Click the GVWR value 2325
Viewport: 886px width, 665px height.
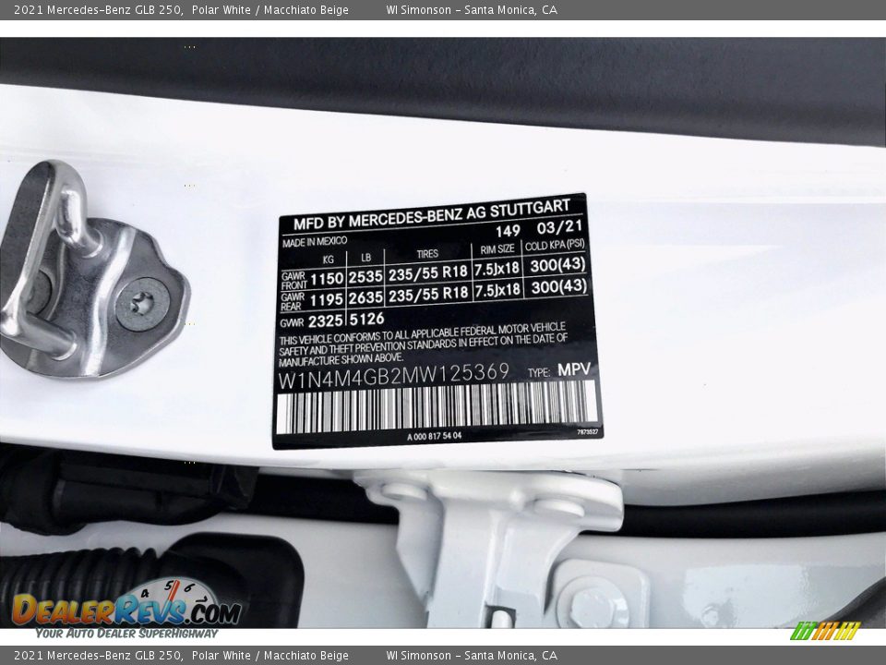click(326, 321)
